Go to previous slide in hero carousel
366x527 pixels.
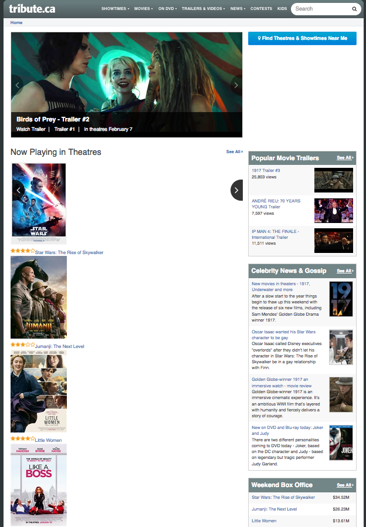pyautogui.click(x=18, y=85)
